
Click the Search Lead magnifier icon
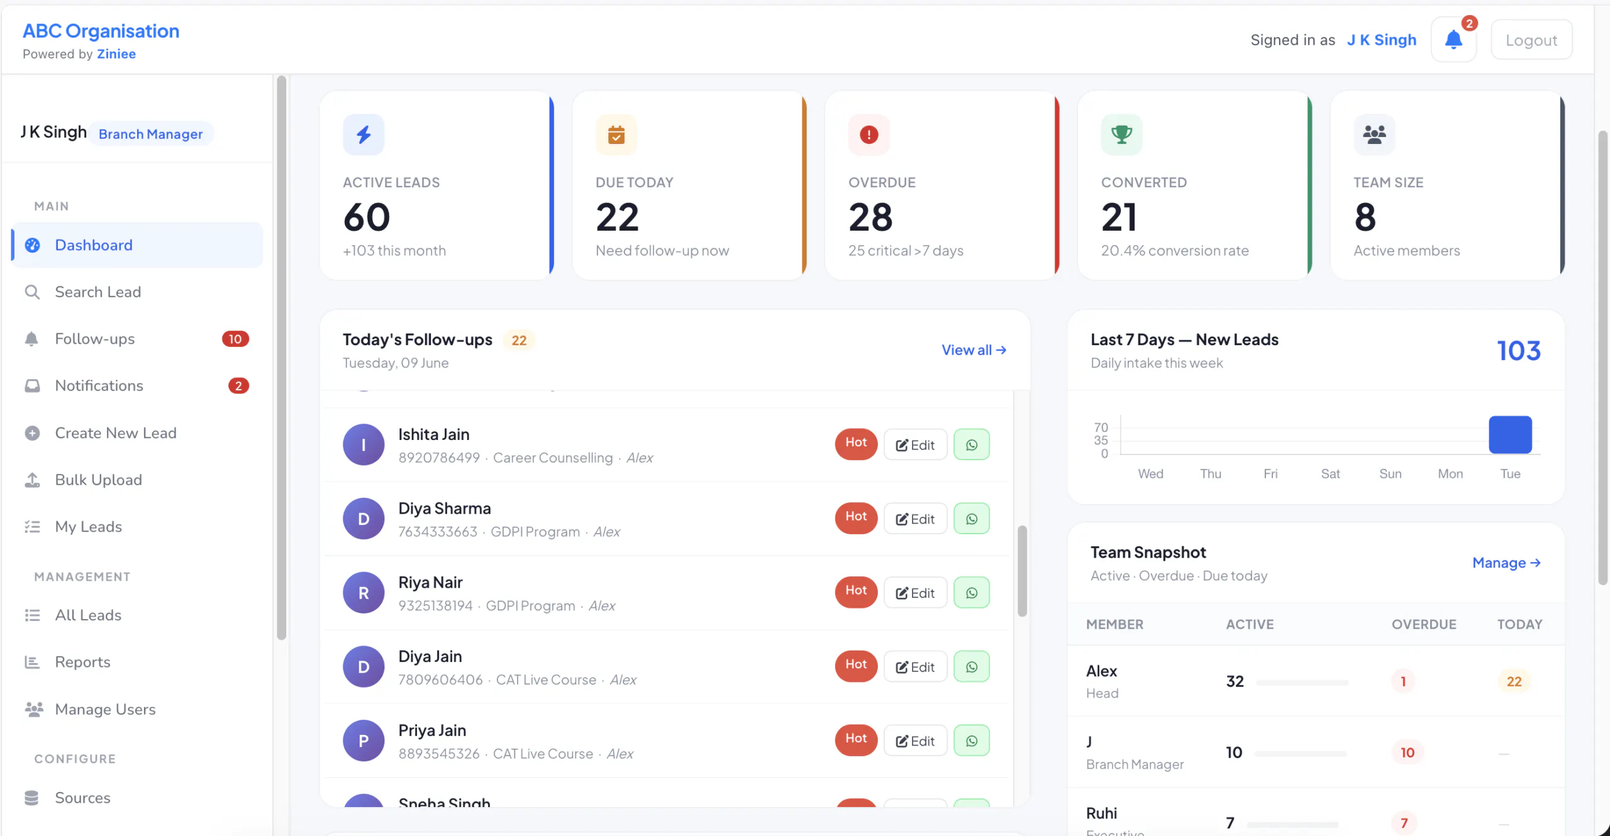pos(32,292)
